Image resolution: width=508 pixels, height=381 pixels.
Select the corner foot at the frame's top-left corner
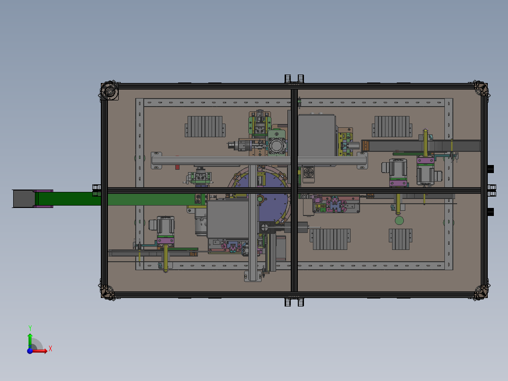pos(109,91)
